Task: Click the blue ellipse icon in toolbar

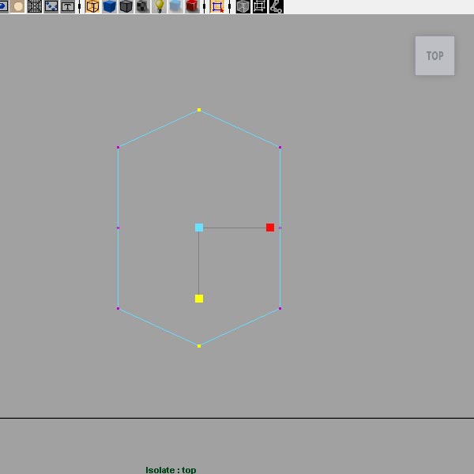Action: coord(3,6)
